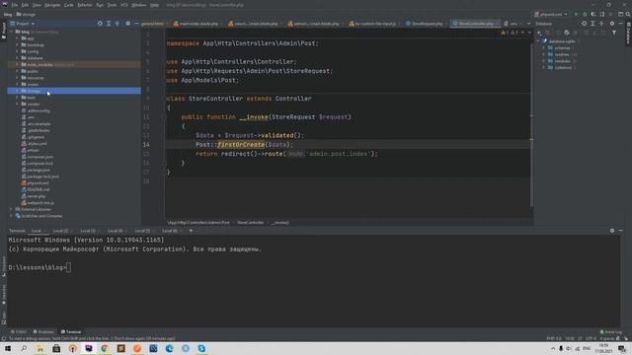Click the add datasource plus icon
The width and height of the screenshot is (632, 355).
click(539, 33)
